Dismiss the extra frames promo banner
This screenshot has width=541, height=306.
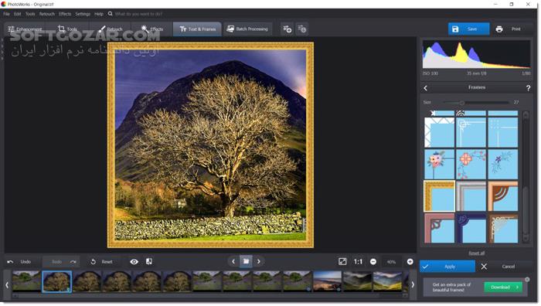527,280
